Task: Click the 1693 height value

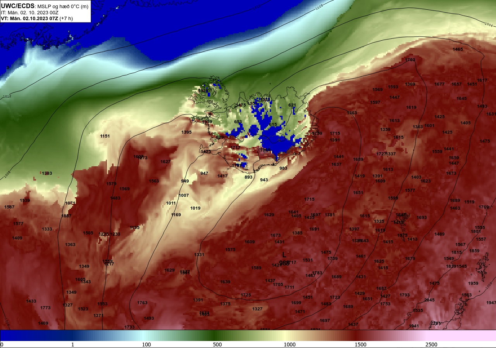Action: point(422,217)
